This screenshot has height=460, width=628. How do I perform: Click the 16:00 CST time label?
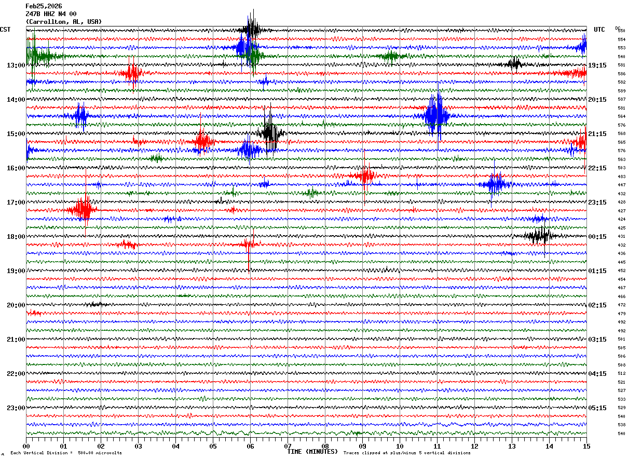16,168
